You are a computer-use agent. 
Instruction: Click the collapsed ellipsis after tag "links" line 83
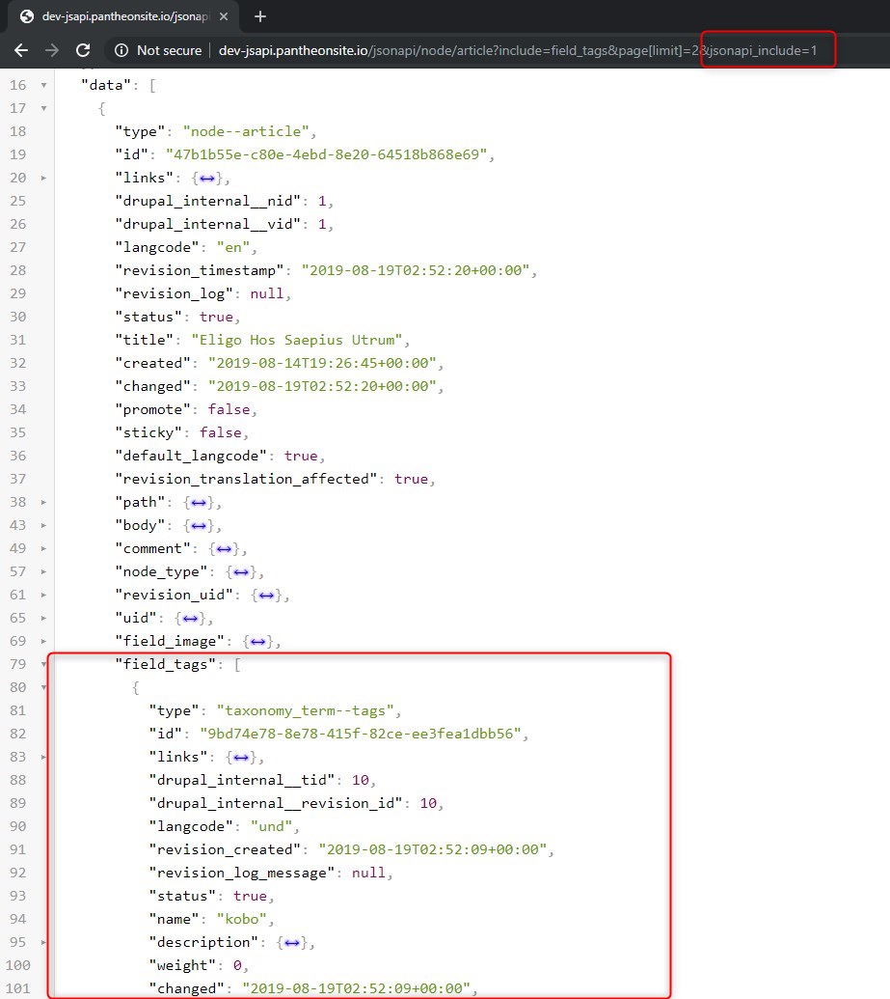click(x=241, y=758)
